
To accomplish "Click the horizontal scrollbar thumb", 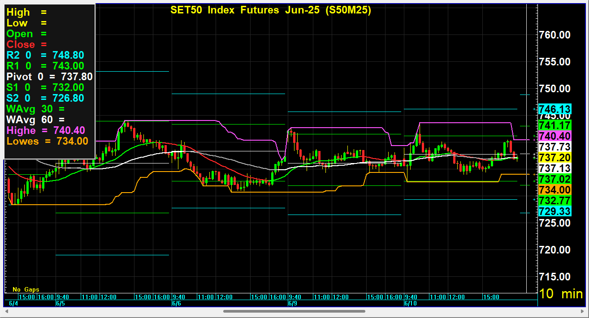I will tap(294, 311).
